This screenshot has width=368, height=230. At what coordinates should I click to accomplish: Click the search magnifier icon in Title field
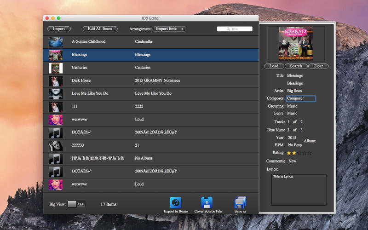228,29
